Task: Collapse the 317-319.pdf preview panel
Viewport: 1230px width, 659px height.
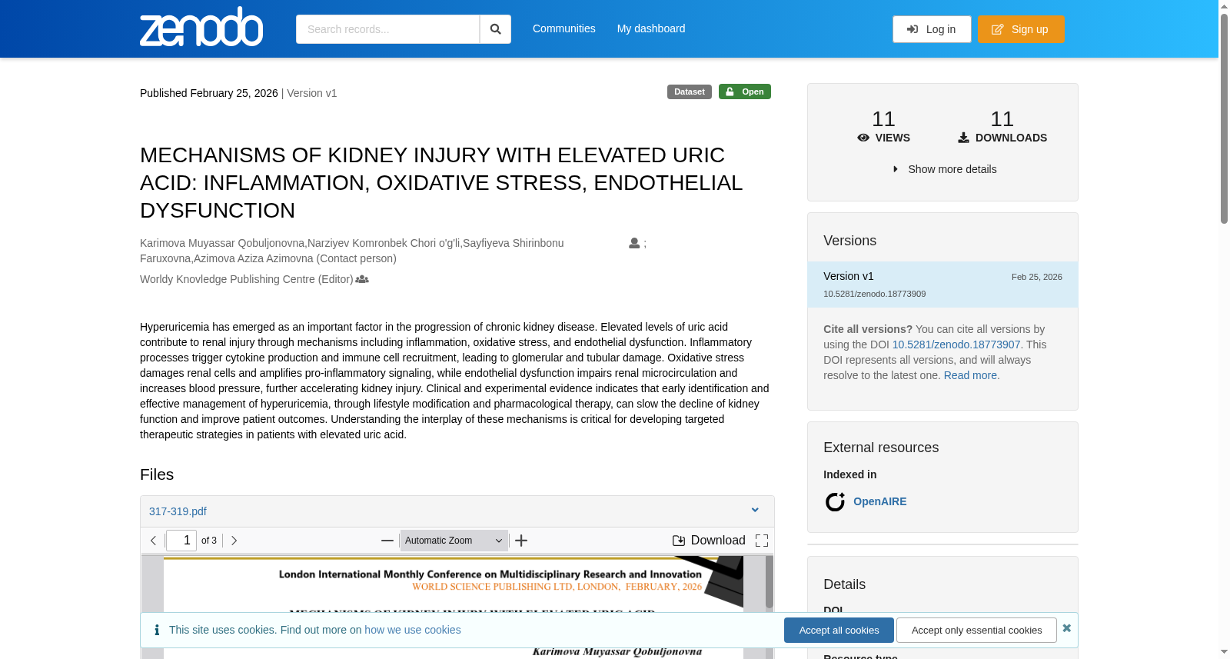Action: pos(755,511)
